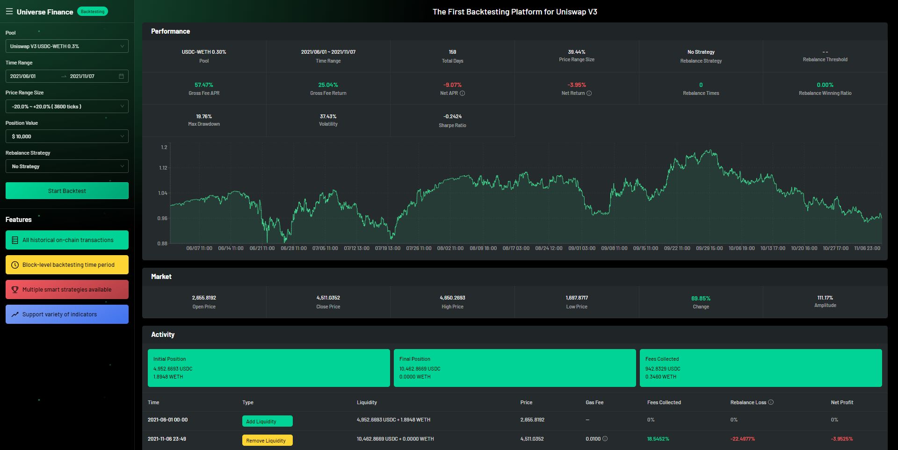The height and width of the screenshot is (450, 898).
Task: Click the 2021-11-06 23:49 time cell
Action: point(167,439)
